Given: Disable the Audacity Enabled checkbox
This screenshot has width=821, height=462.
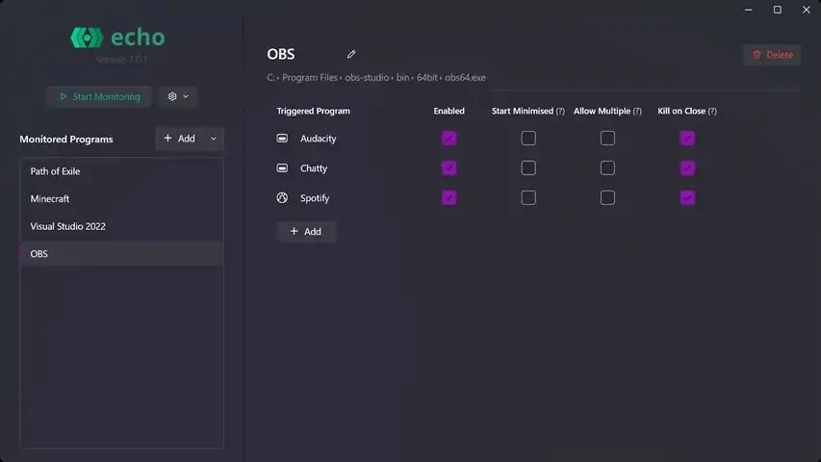Looking at the screenshot, I should click(449, 139).
